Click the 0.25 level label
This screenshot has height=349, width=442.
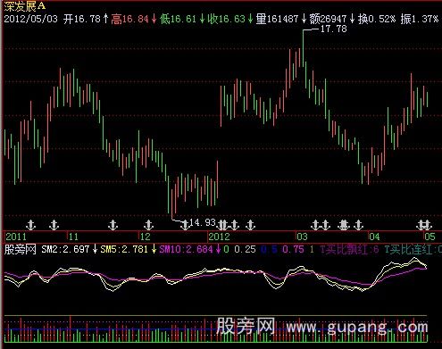point(245,249)
